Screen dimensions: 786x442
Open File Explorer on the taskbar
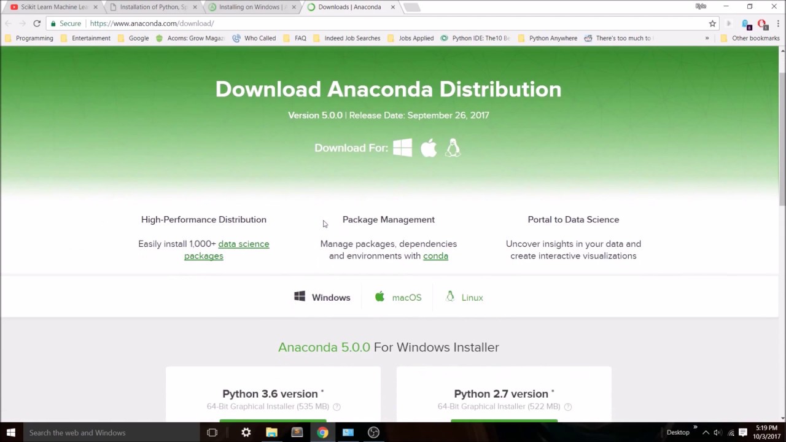(x=271, y=432)
